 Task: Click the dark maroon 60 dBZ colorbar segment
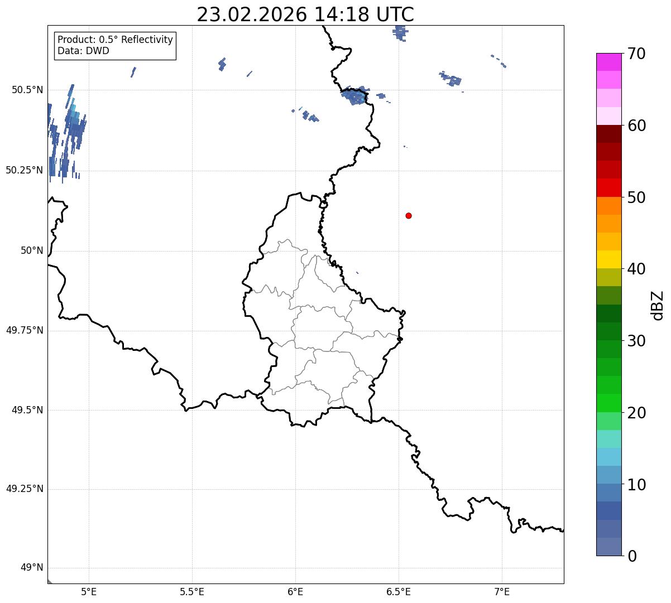click(x=609, y=134)
